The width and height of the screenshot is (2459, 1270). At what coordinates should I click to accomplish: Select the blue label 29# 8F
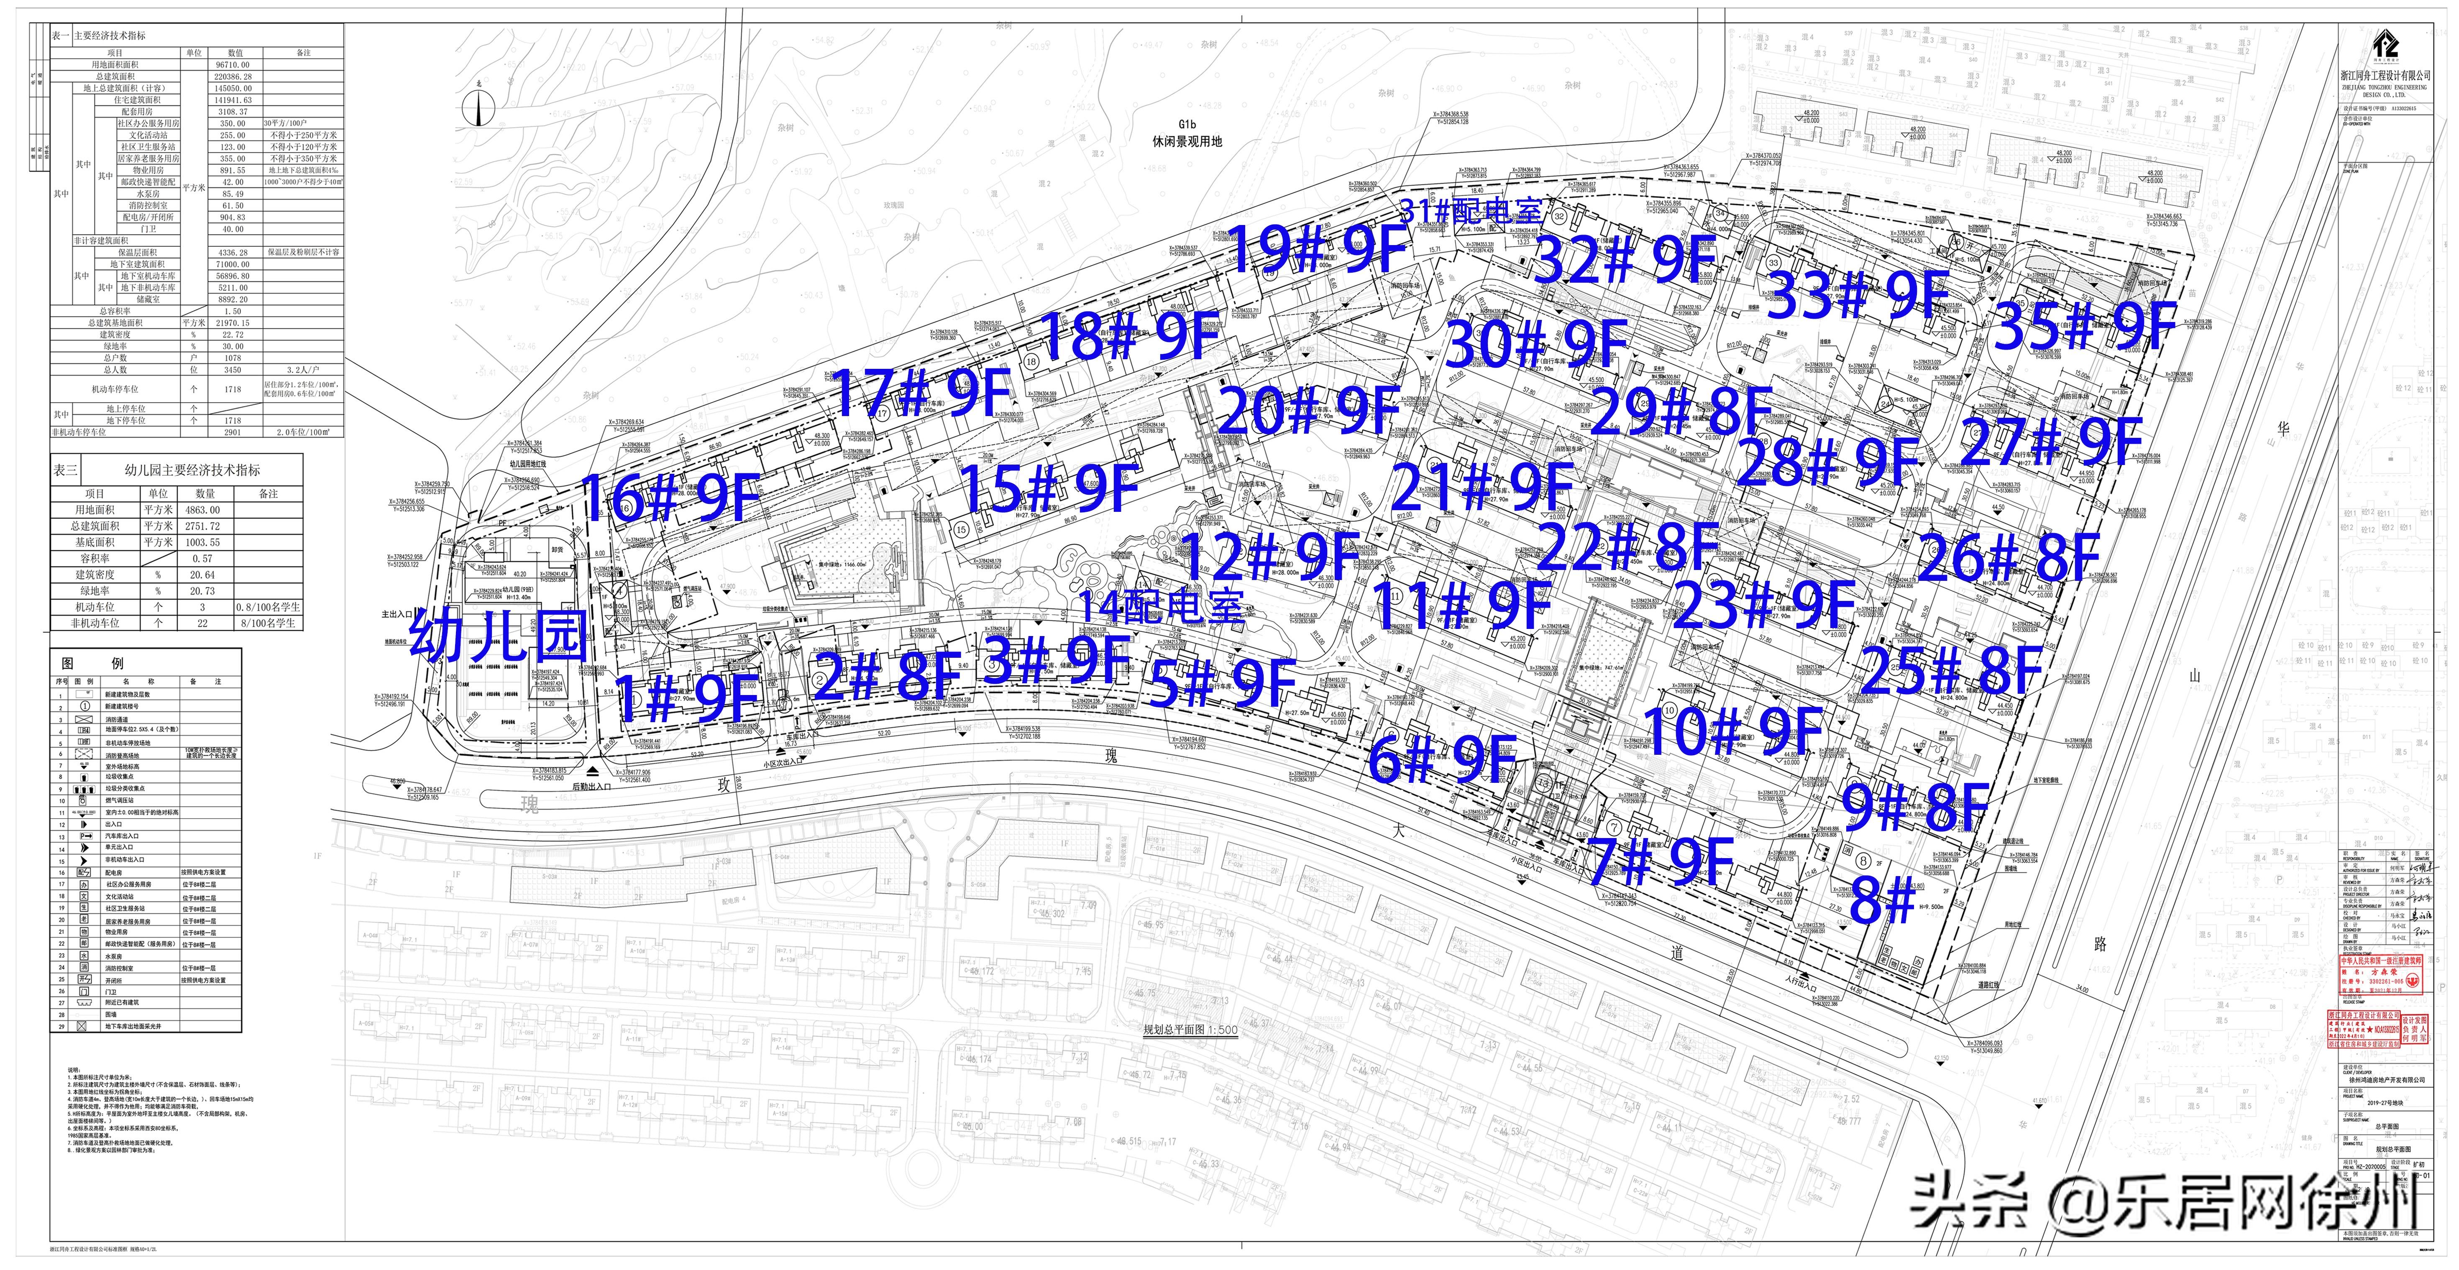click(x=1682, y=411)
